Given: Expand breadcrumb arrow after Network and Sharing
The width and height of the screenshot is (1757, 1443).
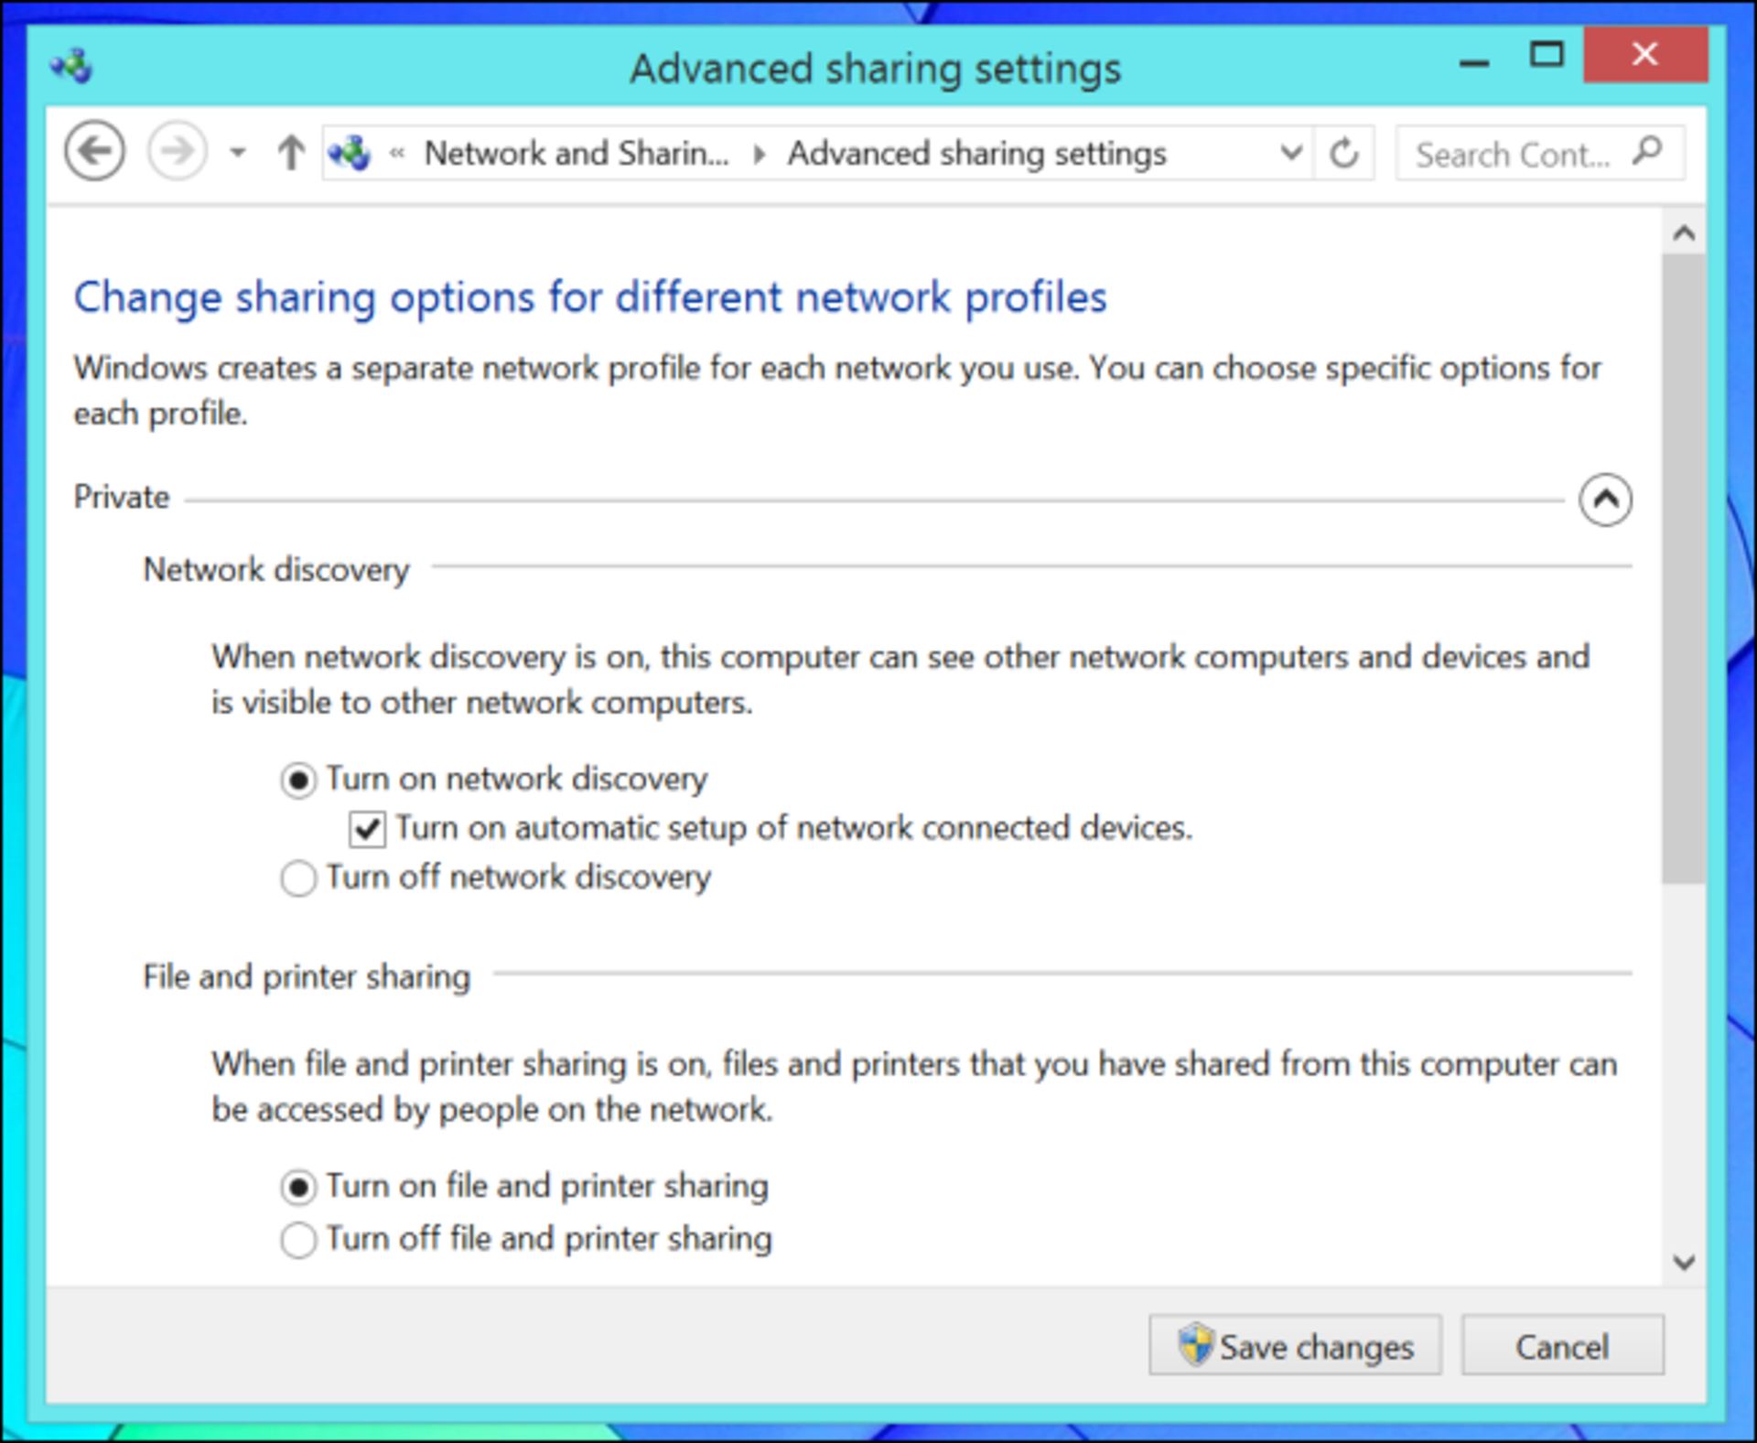Looking at the screenshot, I should click(759, 154).
